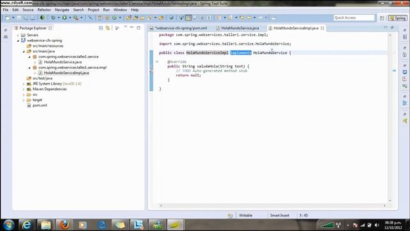This screenshot has width=410, height=231.
Task: Click the Search flashlight toolbar icon
Action: pyautogui.click(x=150, y=18)
